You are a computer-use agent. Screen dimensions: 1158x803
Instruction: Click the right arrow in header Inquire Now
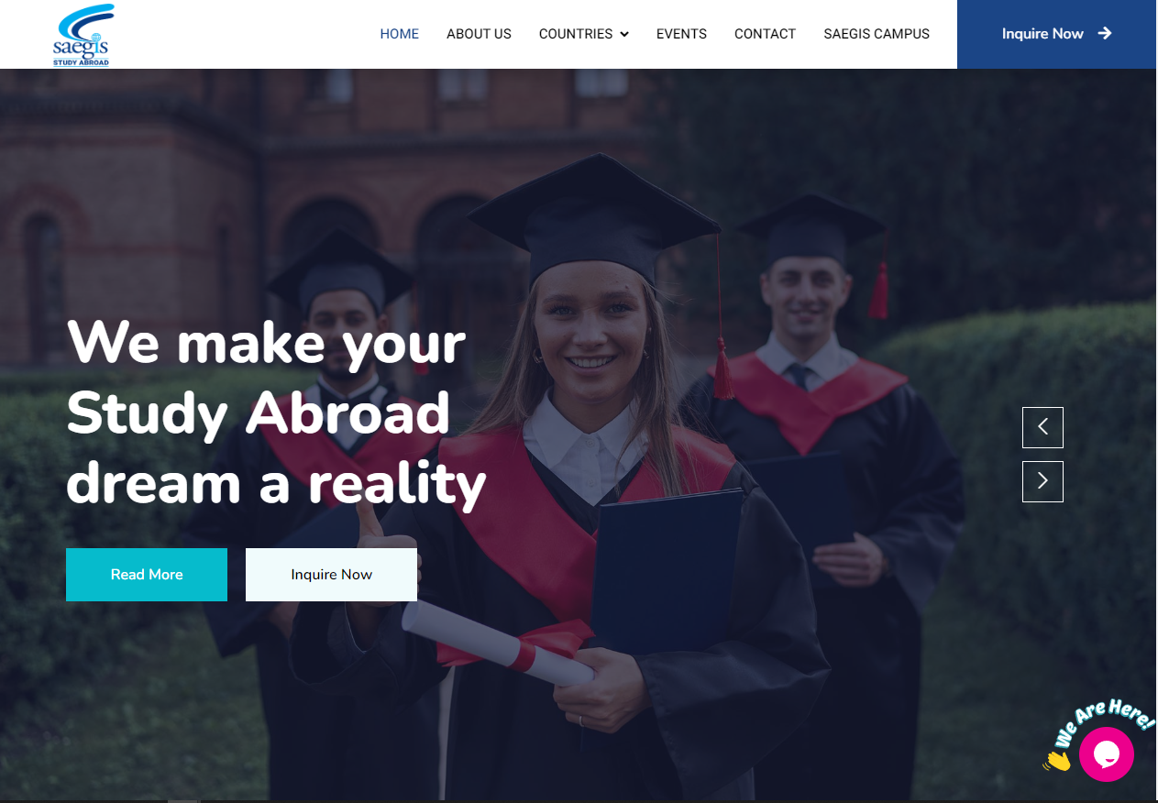click(1105, 34)
